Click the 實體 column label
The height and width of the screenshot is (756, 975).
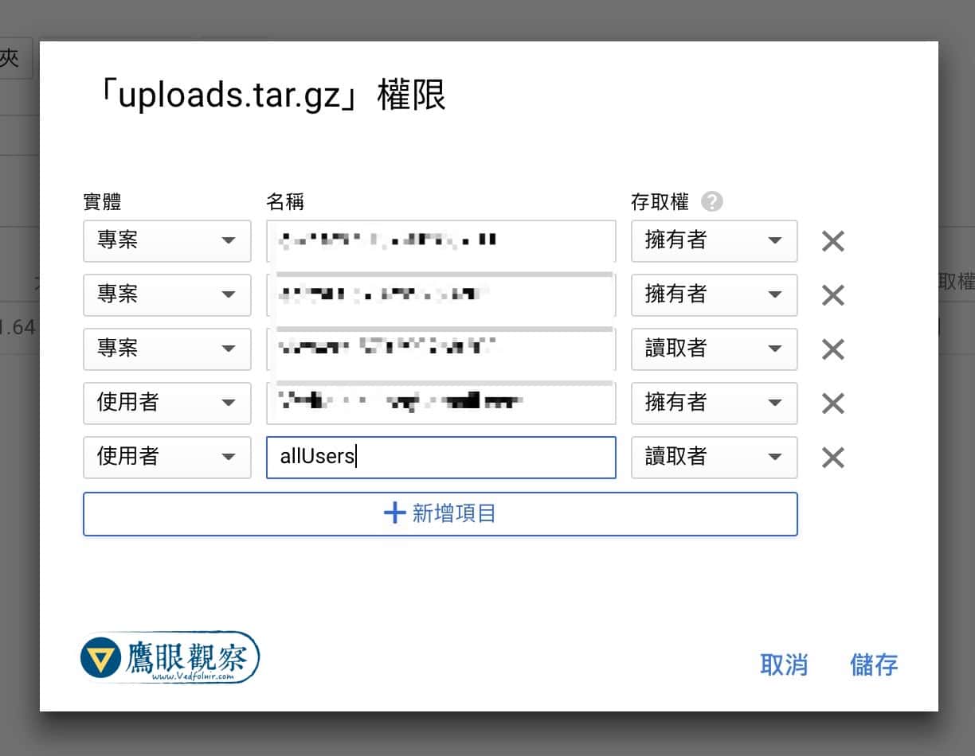tap(102, 202)
